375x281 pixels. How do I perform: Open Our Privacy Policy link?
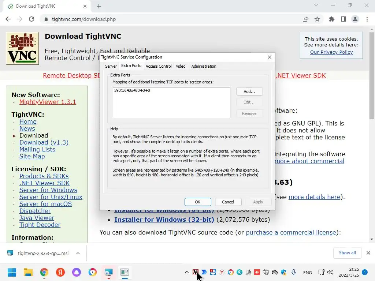tap(331, 52)
